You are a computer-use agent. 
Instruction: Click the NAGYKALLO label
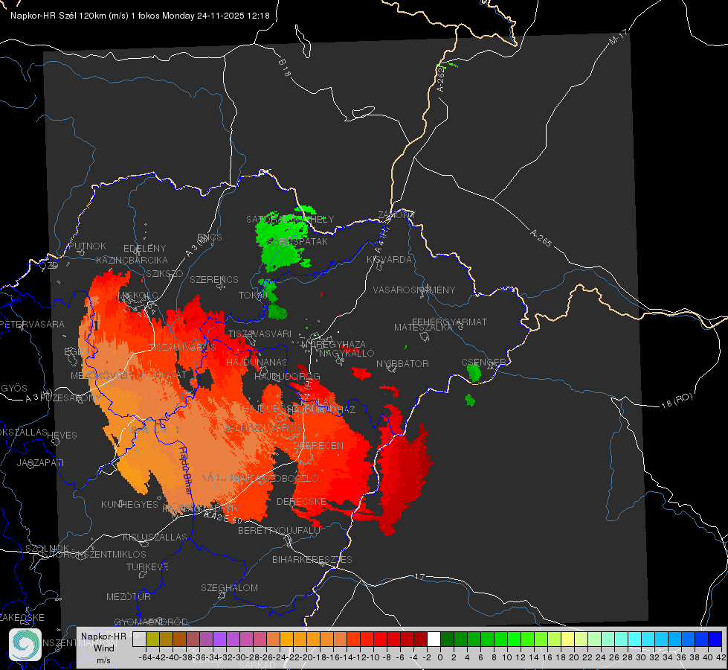tap(347, 353)
